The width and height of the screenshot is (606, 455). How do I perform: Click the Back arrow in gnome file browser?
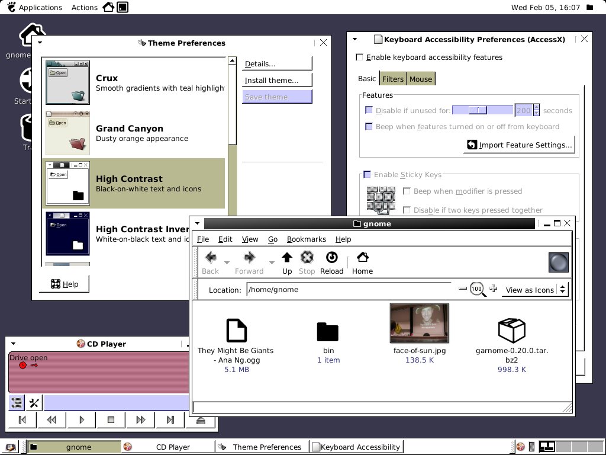[x=211, y=258]
